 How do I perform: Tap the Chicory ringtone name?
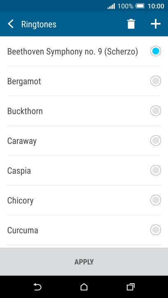click(x=20, y=201)
